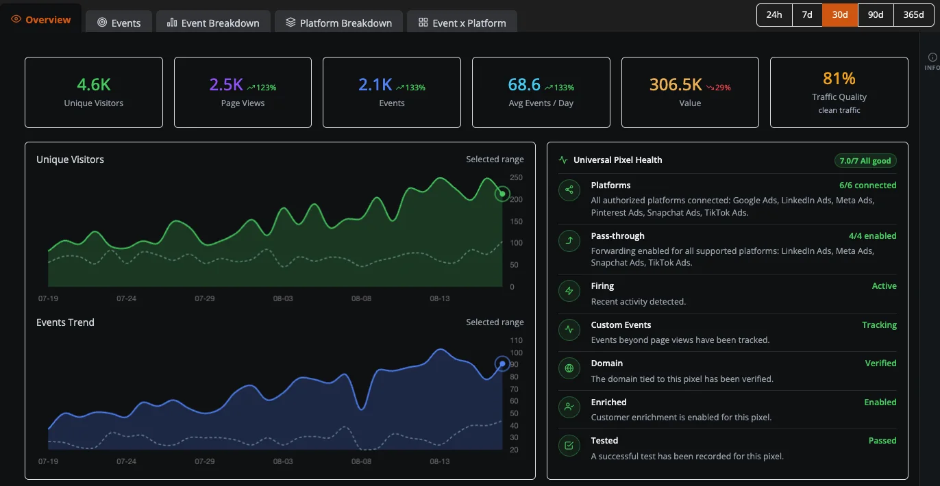Click the Passed test status
This screenshot has width=940, height=486.
[x=882, y=441]
